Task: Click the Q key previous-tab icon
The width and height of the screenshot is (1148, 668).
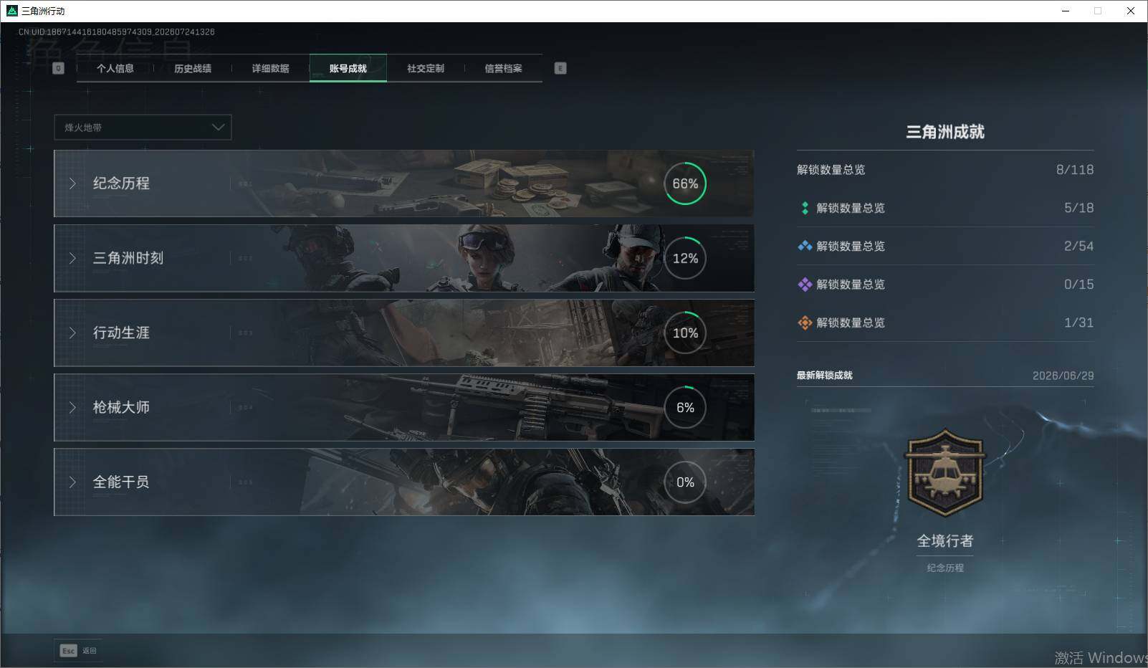Action: [x=59, y=68]
